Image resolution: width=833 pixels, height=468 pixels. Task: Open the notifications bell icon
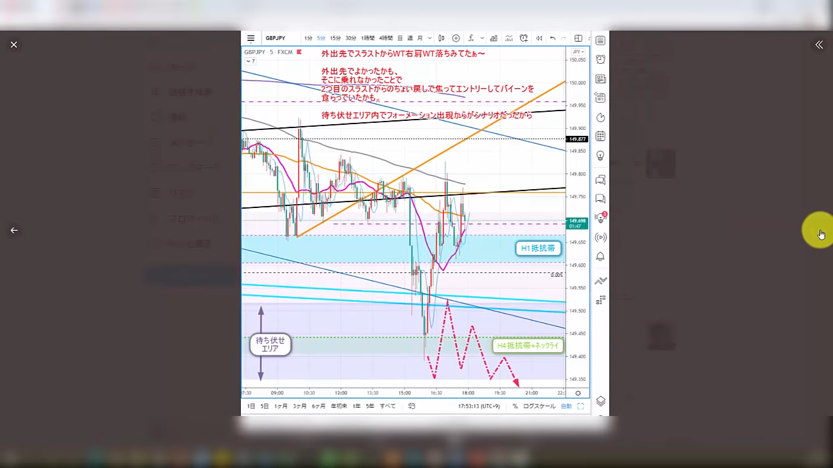click(600, 257)
